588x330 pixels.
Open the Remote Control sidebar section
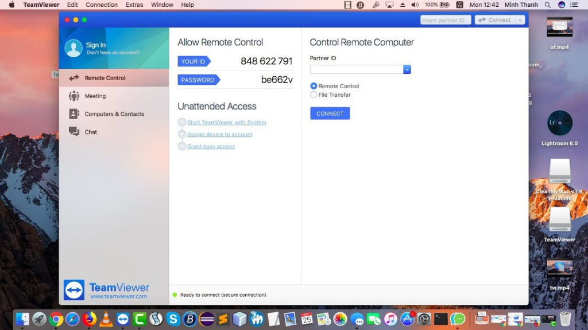pos(114,78)
